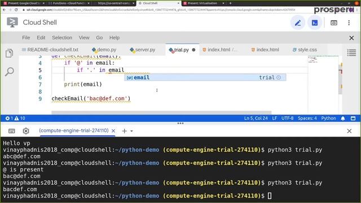Switch to server.py tab
This screenshot has width=361, height=203.
click(143, 50)
